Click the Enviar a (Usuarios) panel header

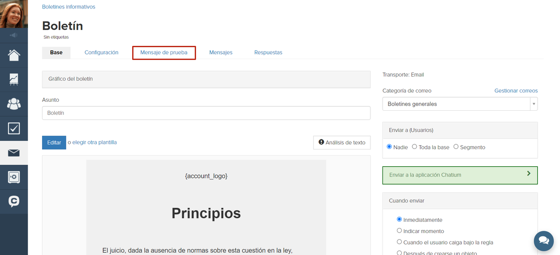(460, 130)
